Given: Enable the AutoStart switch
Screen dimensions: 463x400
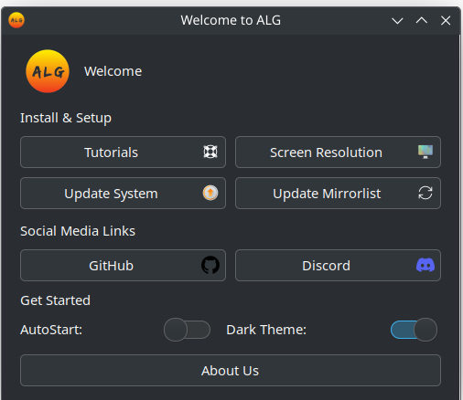Looking at the screenshot, I should pyautogui.click(x=187, y=330).
